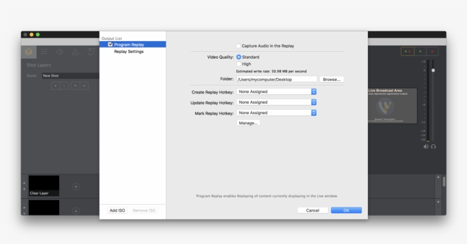Screen dimensions: 467x244
Task: Click the Cancel button
Action: 313,210
